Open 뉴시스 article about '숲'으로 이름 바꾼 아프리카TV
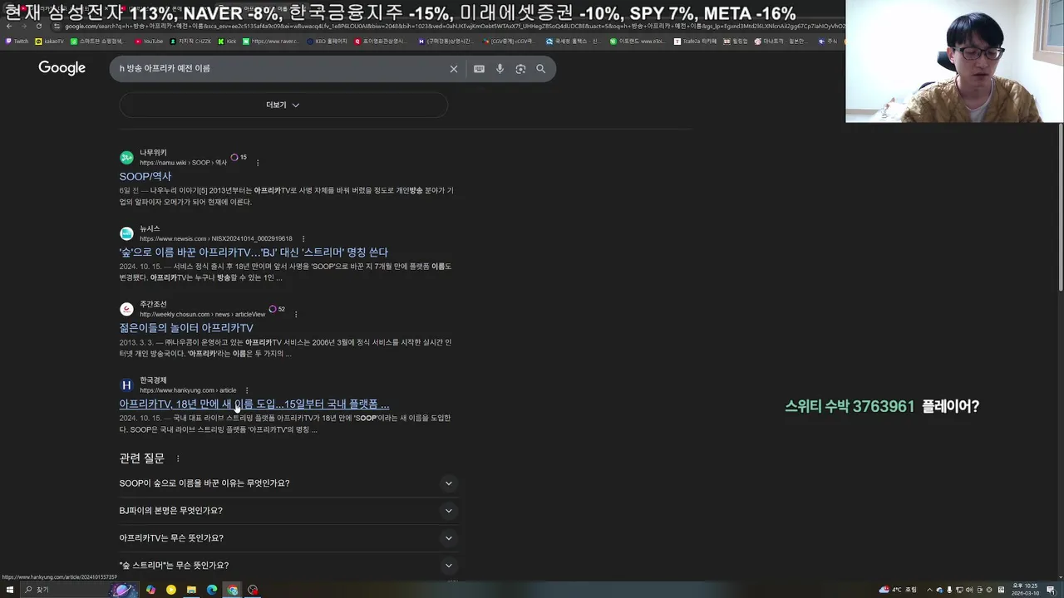The image size is (1064, 598). pos(254,252)
